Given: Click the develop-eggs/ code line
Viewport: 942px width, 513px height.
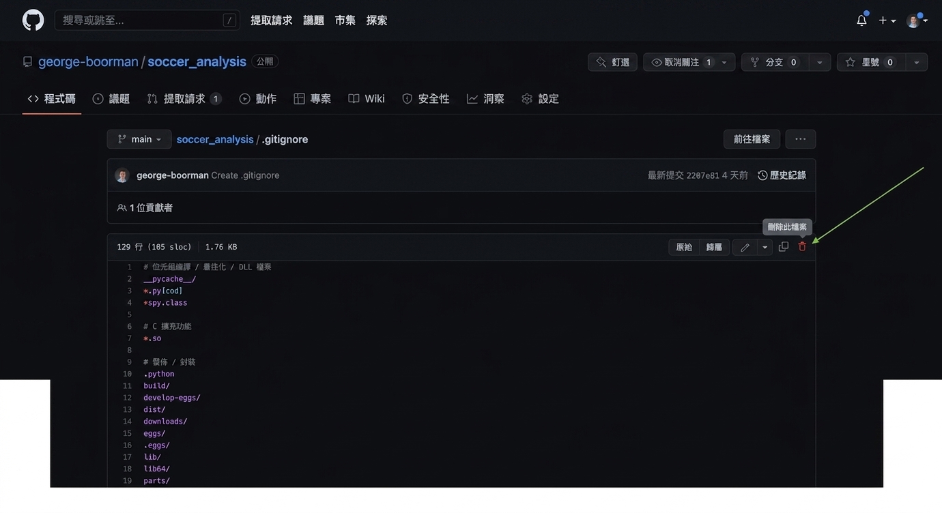Looking at the screenshot, I should pos(171,398).
